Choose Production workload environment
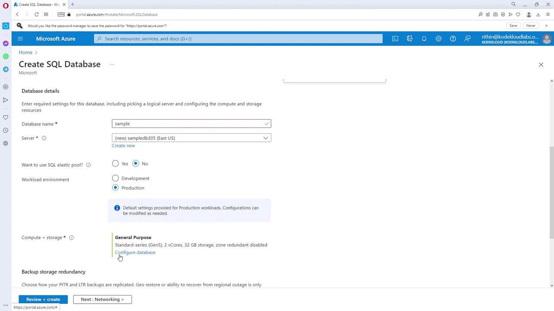This screenshot has width=554, height=311. (x=115, y=188)
